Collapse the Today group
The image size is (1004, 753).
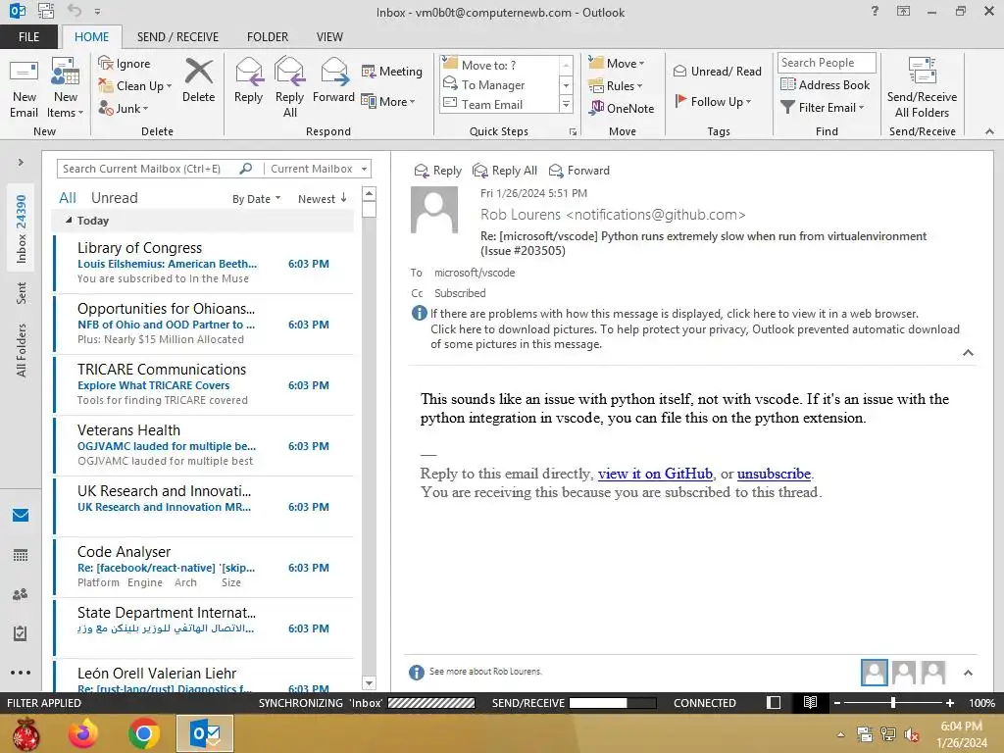(x=69, y=221)
